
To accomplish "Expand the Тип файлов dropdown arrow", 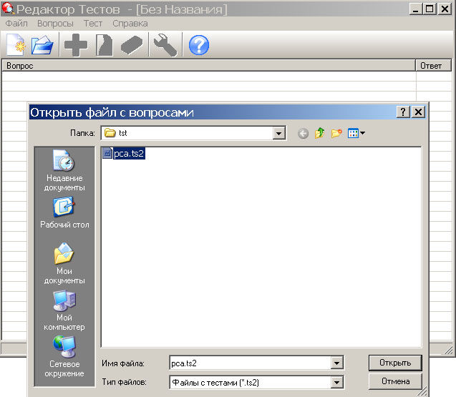I will [x=336, y=382].
